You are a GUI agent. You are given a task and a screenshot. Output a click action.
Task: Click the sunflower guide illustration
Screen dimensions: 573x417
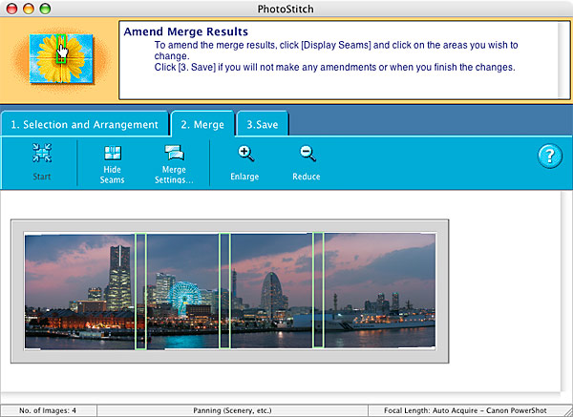tap(61, 58)
